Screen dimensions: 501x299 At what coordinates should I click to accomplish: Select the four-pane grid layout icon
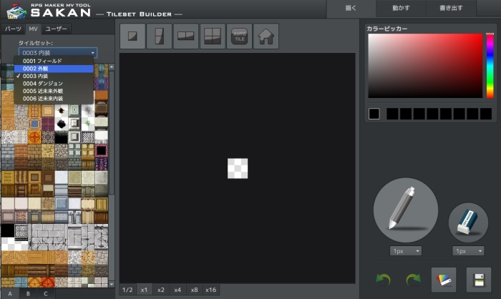pos(212,36)
